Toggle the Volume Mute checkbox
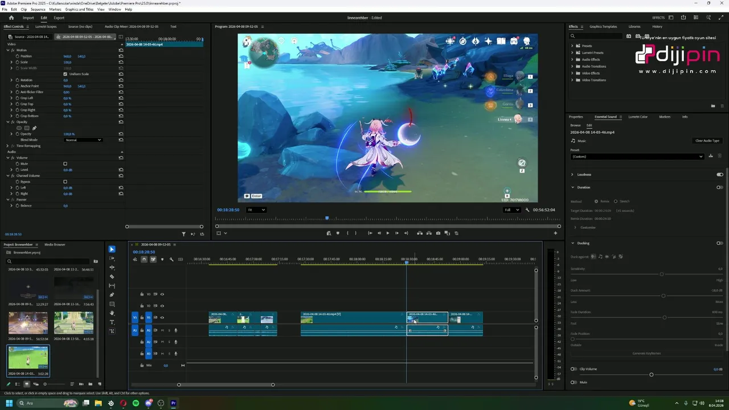Screen dimensions: 729x410 (x=65, y=163)
